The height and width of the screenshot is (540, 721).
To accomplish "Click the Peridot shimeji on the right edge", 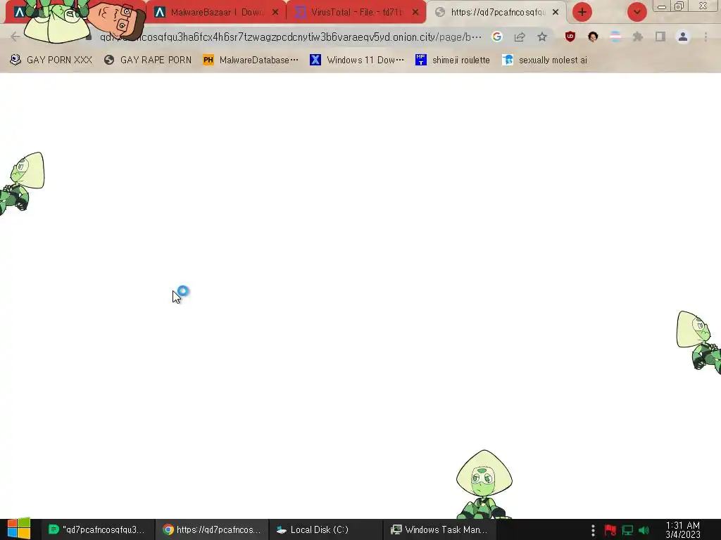I will [x=699, y=342].
